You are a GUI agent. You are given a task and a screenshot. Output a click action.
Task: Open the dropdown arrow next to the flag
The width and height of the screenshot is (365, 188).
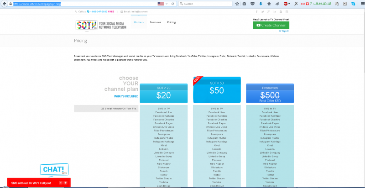point(167,4)
